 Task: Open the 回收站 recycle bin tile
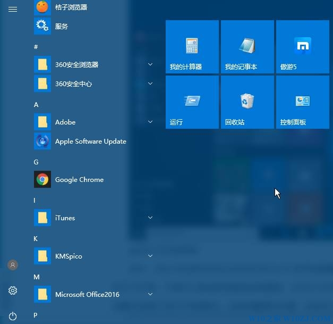point(247,102)
